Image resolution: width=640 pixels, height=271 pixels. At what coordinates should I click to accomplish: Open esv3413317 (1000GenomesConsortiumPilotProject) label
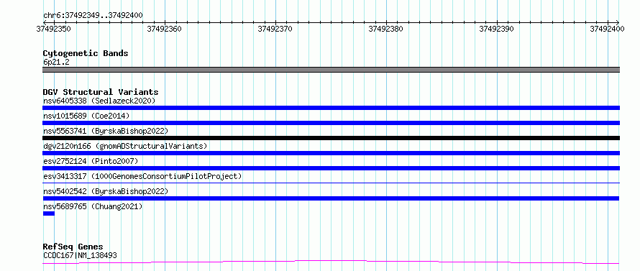pos(142,176)
